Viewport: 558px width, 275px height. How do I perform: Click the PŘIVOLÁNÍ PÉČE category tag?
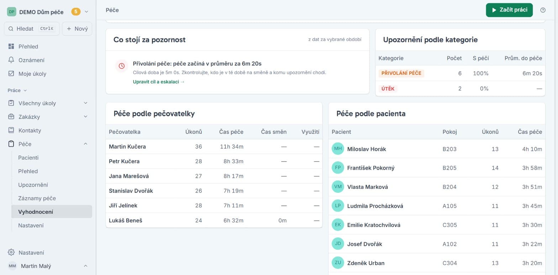click(x=401, y=73)
